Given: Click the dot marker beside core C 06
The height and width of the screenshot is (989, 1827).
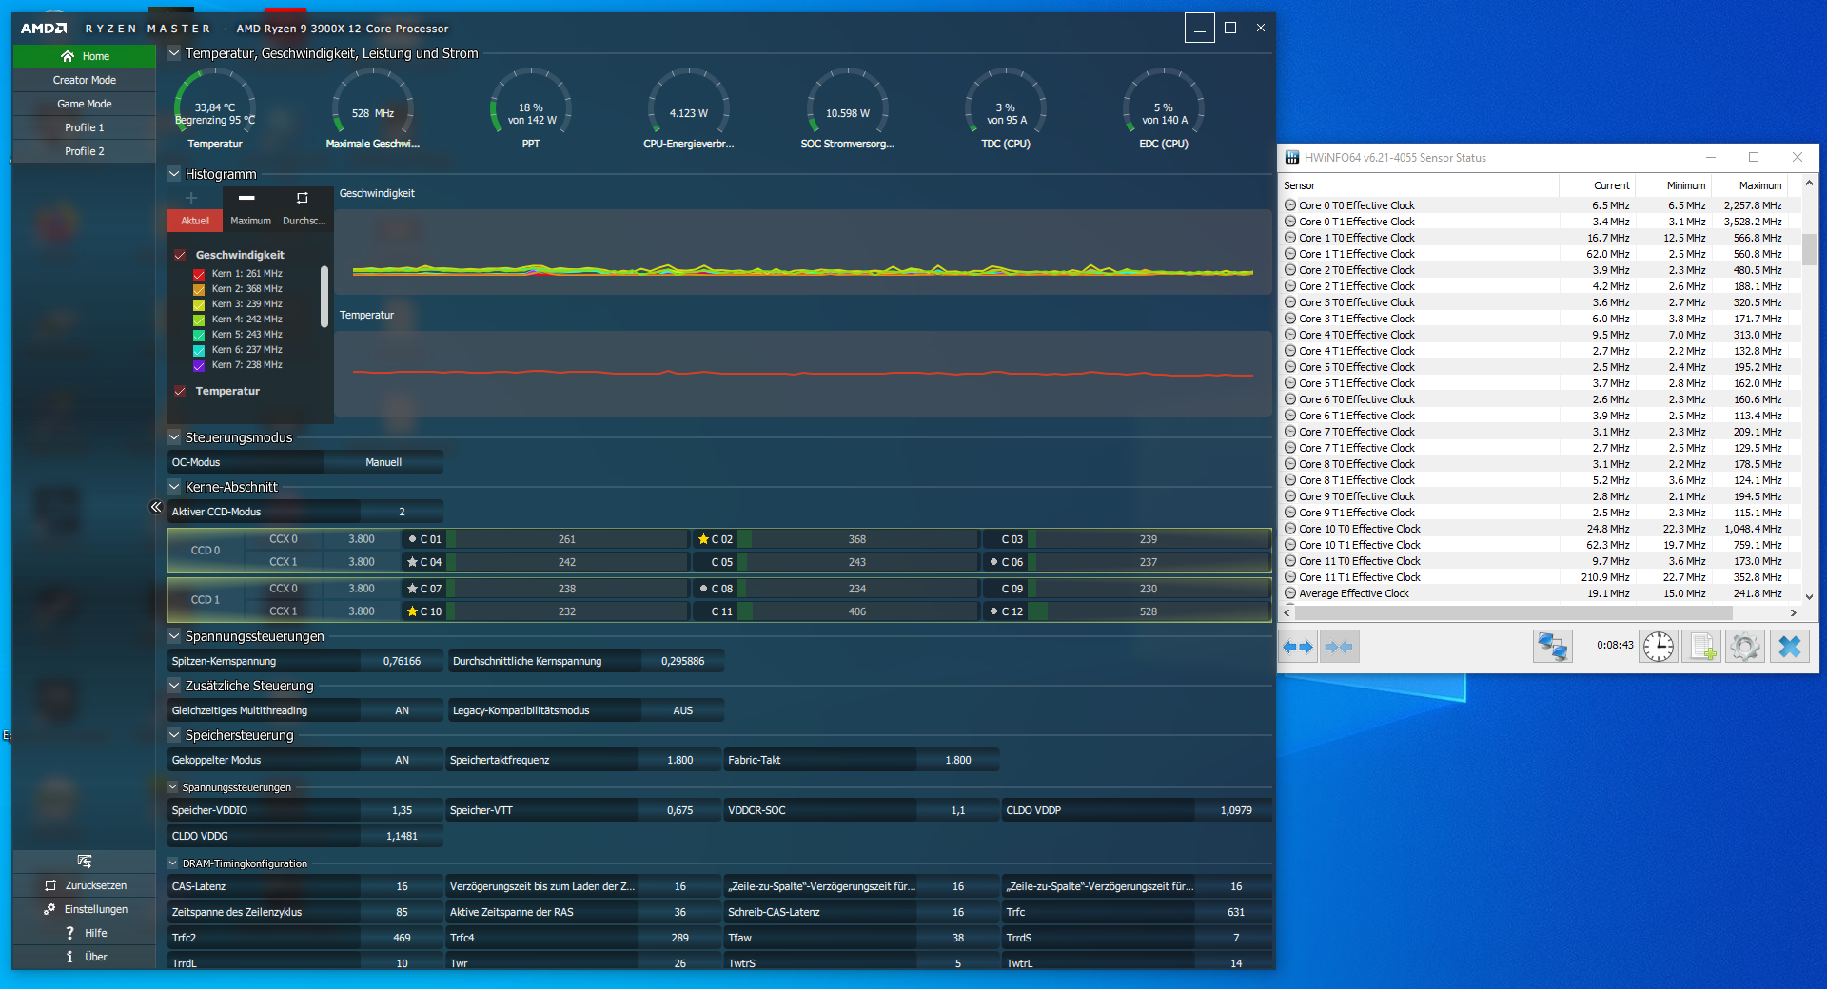Looking at the screenshot, I should (x=993, y=562).
